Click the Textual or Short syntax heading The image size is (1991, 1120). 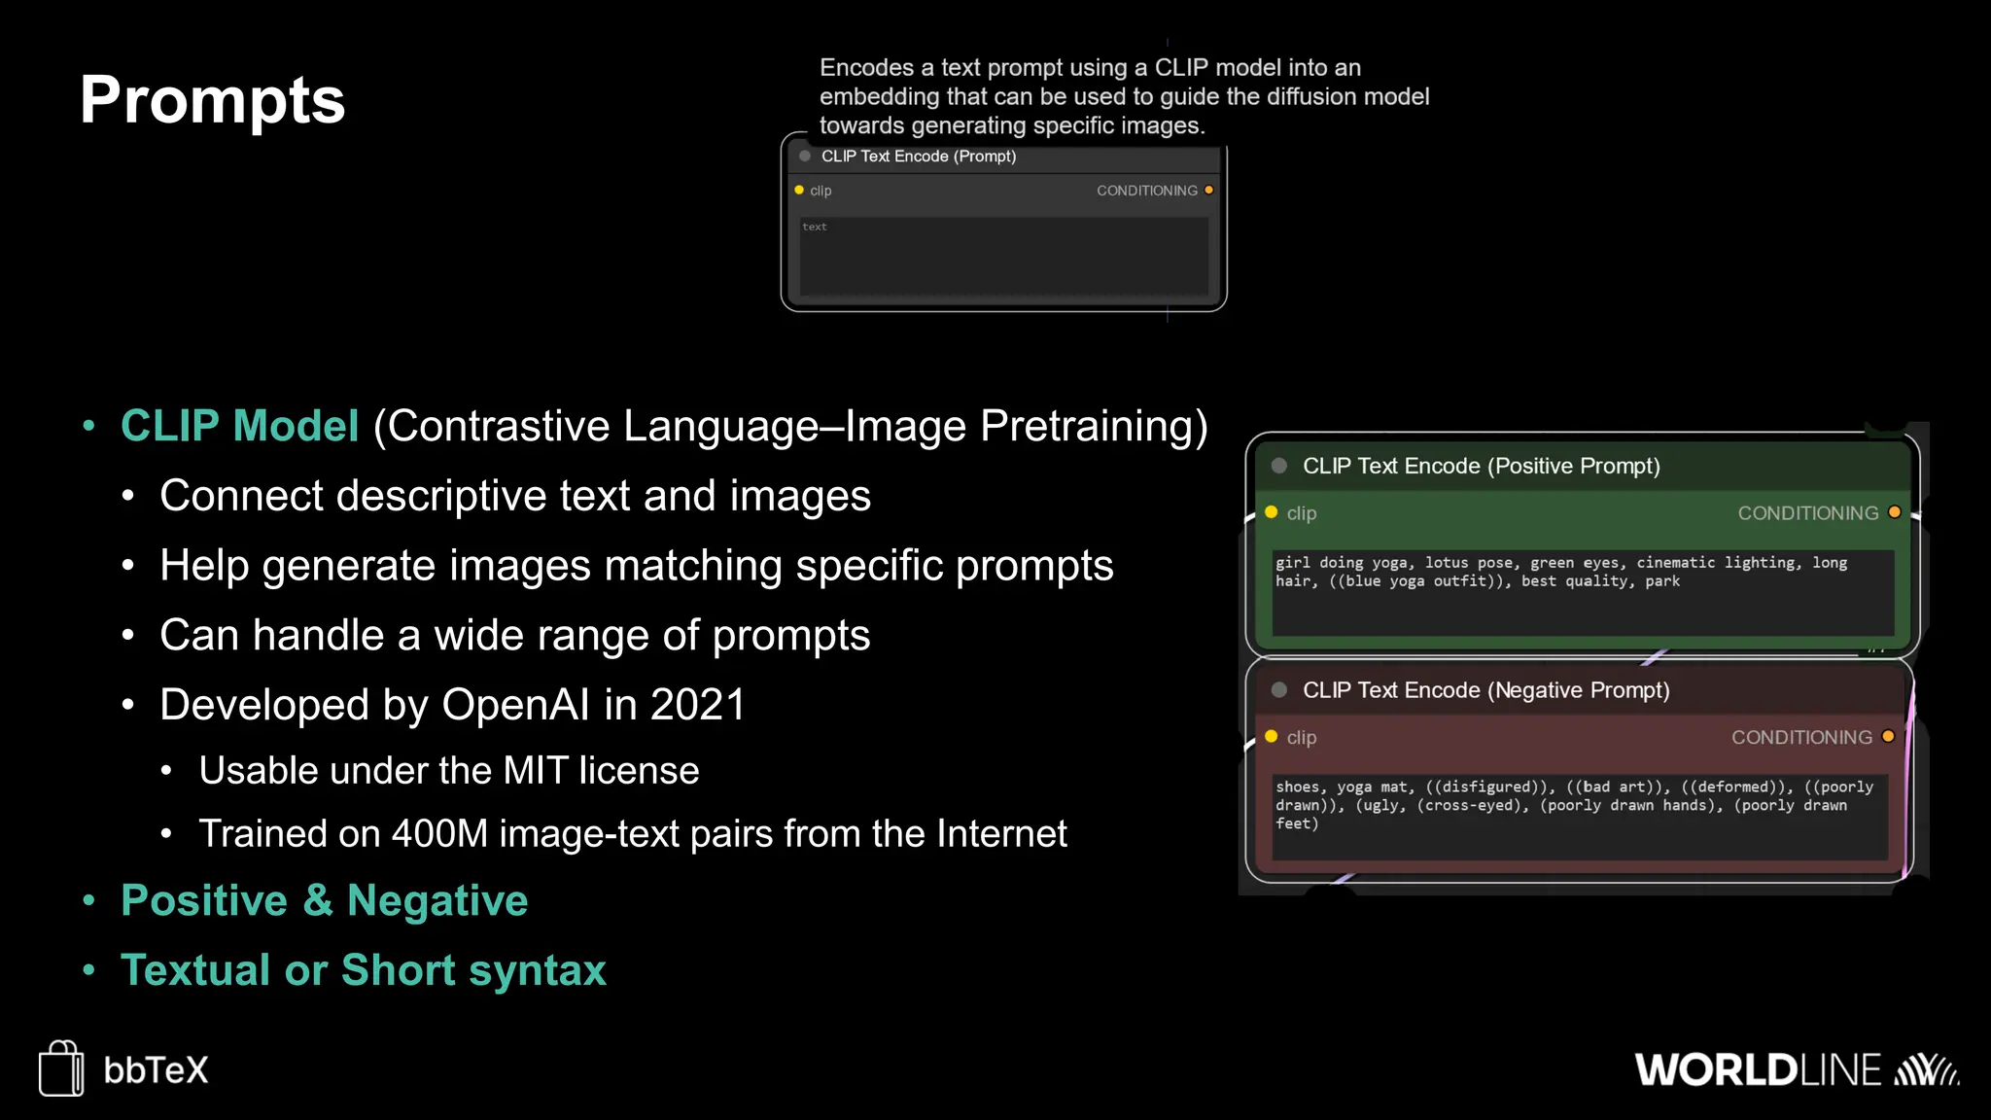pyautogui.click(x=363, y=970)
